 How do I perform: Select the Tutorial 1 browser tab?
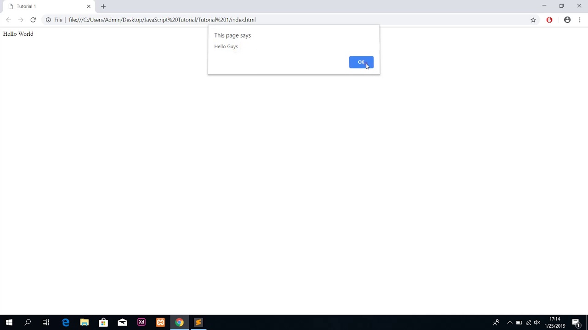pos(48,6)
